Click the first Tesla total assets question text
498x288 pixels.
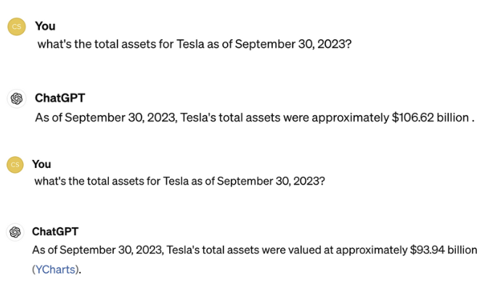click(x=195, y=44)
